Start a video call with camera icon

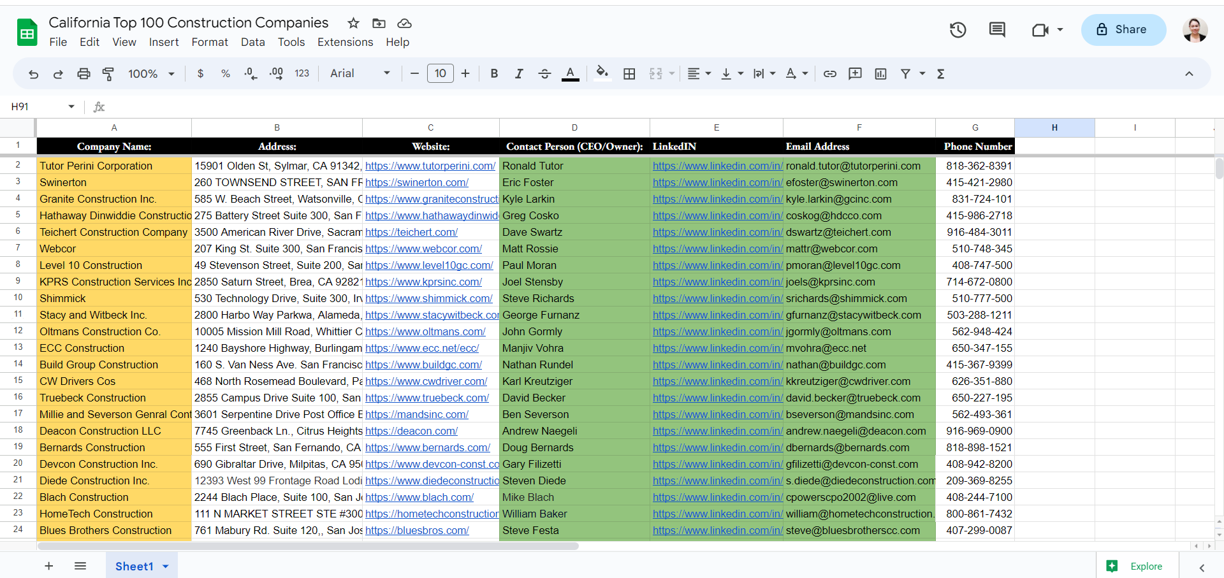[1040, 30]
